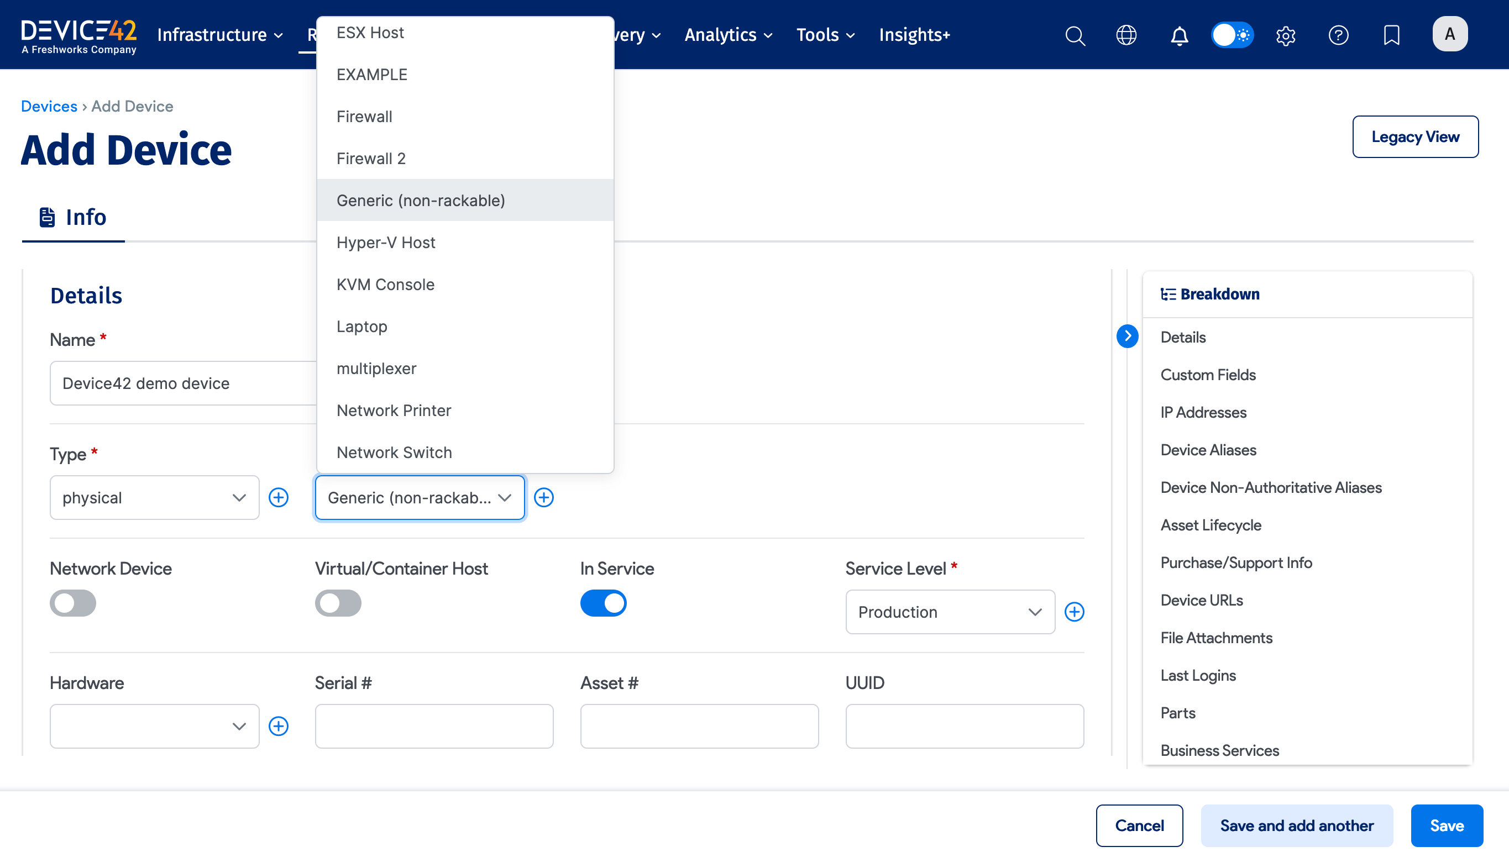Collapse Breakdown panel with blue arrow button
The height and width of the screenshot is (852, 1509).
pos(1127,336)
